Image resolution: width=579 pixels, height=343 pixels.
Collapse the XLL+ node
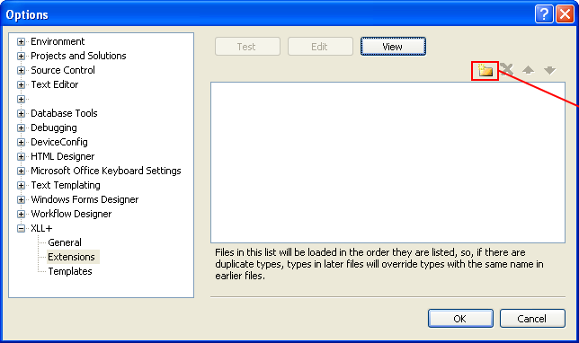click(21, 229)
